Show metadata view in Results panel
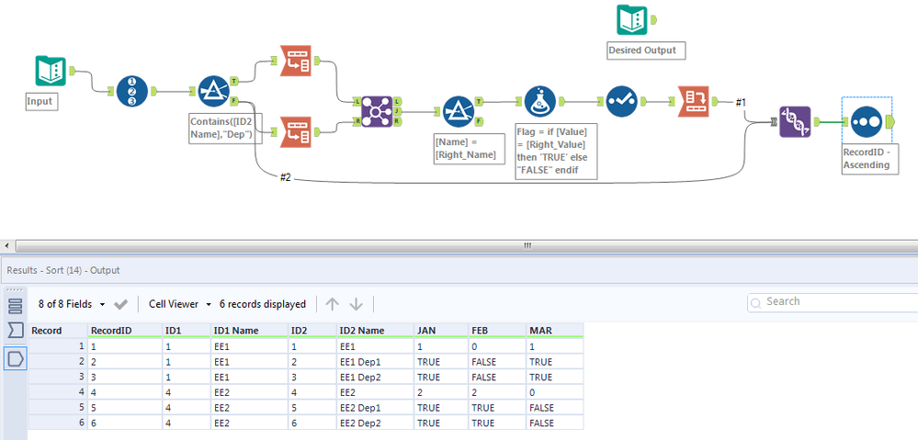Viewport: 918px width, 440px height. click(16, 306)
